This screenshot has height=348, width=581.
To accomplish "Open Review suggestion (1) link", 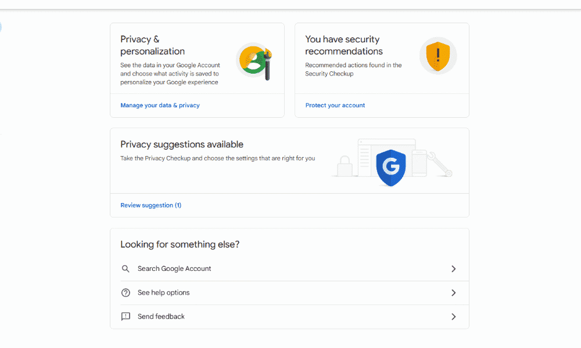I will click(150, 205).
